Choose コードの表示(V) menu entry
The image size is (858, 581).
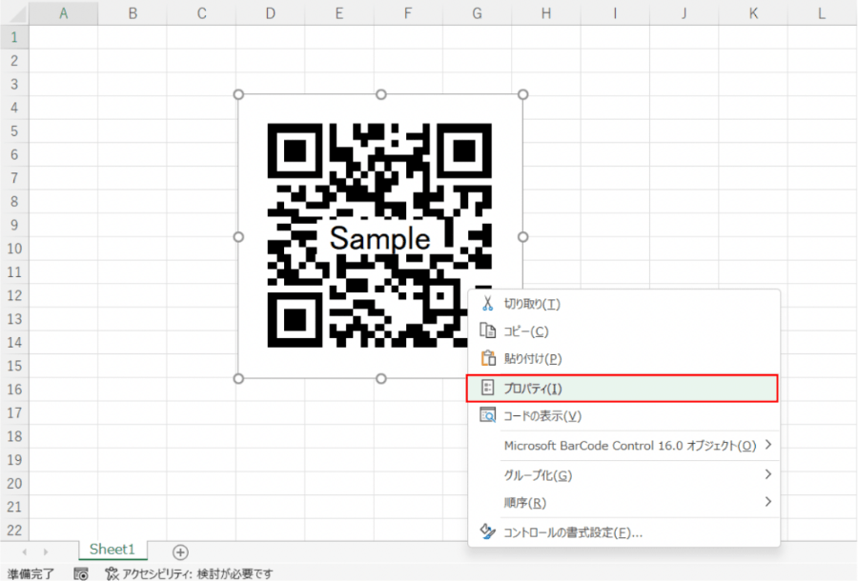(623, 416)
